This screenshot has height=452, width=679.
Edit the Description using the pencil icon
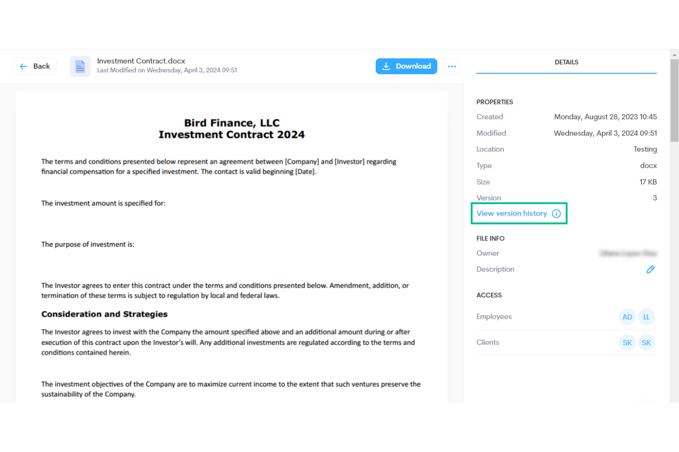coord(651,269)
